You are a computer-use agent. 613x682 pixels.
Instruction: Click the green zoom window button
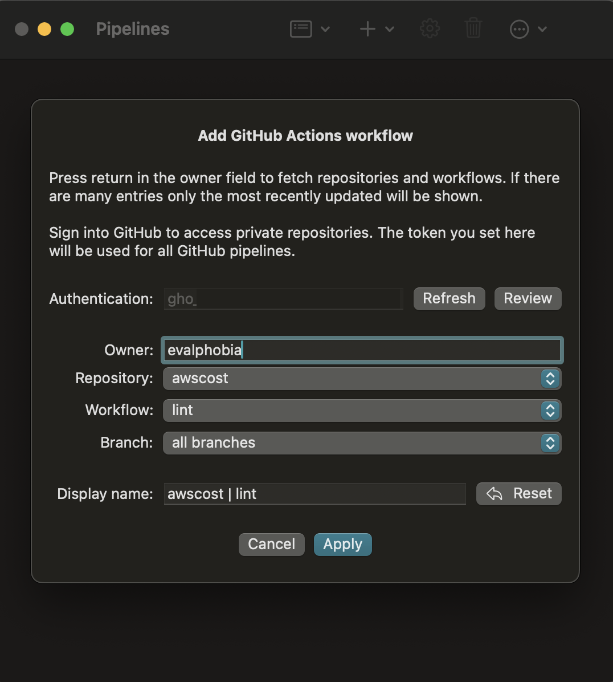(x=67, y=29)
